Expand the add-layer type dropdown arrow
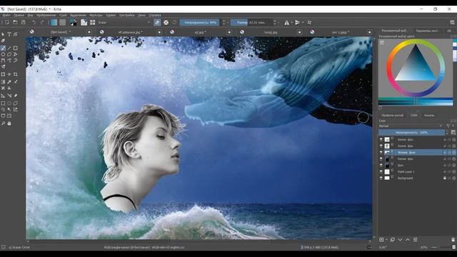 pyautogui.click(x=386, y=240)
